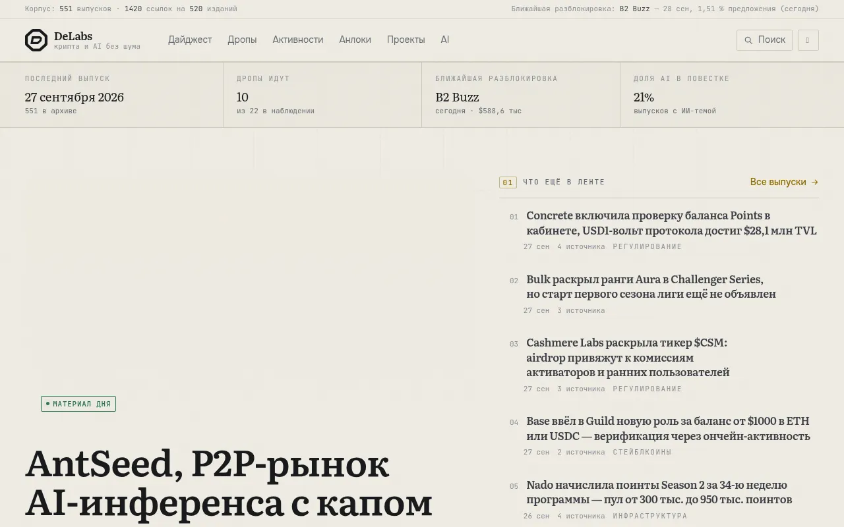Click the Регулирование tag under Cashmere Labs item
This screenshot has height=527, width=844.
pos(648,389)
